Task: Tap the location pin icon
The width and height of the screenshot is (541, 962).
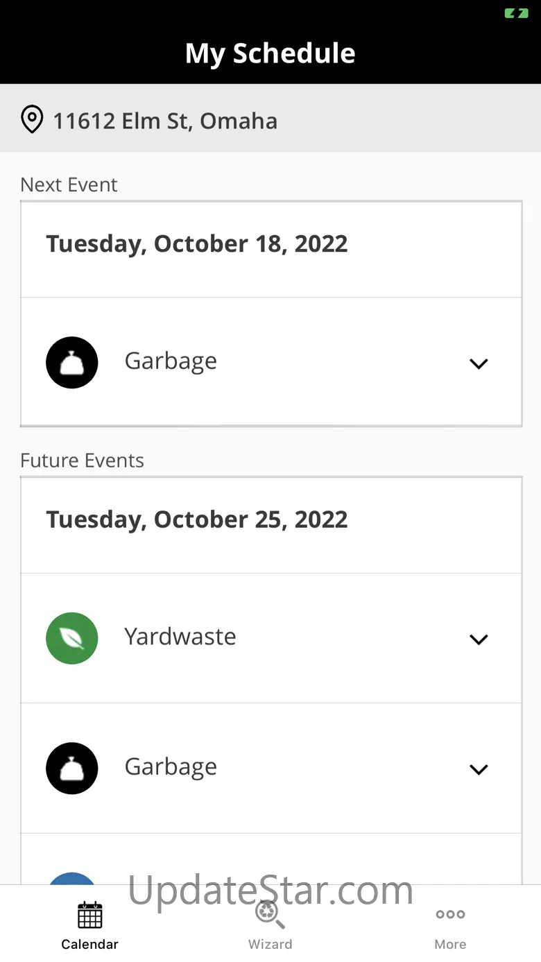Action: point(32,120)
